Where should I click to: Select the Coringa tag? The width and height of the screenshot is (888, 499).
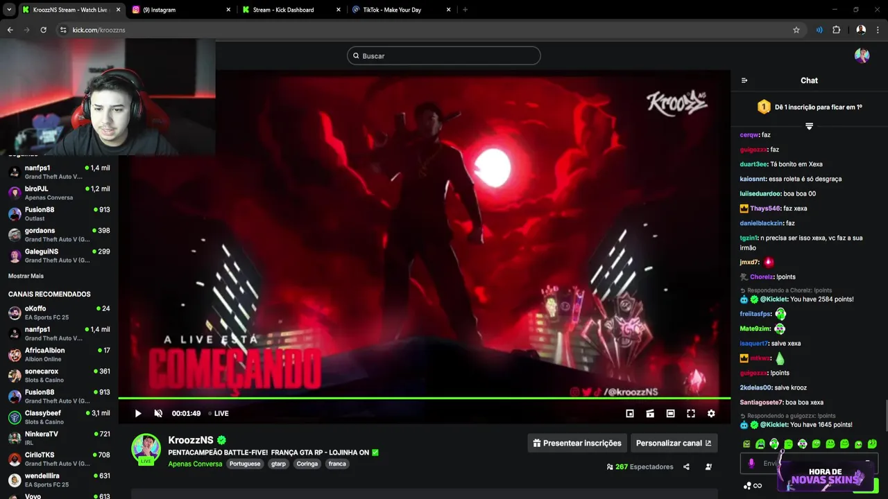(307, 464)
